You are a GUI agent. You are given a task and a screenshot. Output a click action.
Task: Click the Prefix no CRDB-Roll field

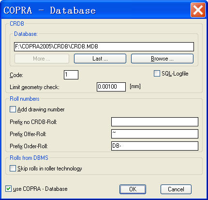[155, 122]
